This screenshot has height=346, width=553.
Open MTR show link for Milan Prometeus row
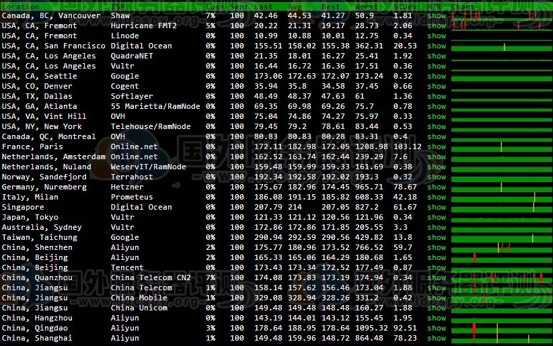(x=436, y=197)
